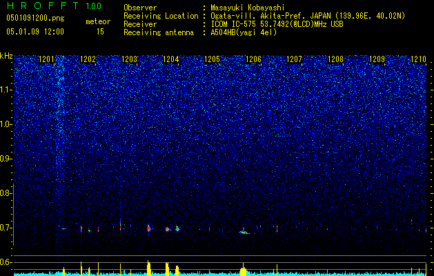Click the 1204 time marker
This screenshot has width=434, height=276.
click(x=171, y=59)
